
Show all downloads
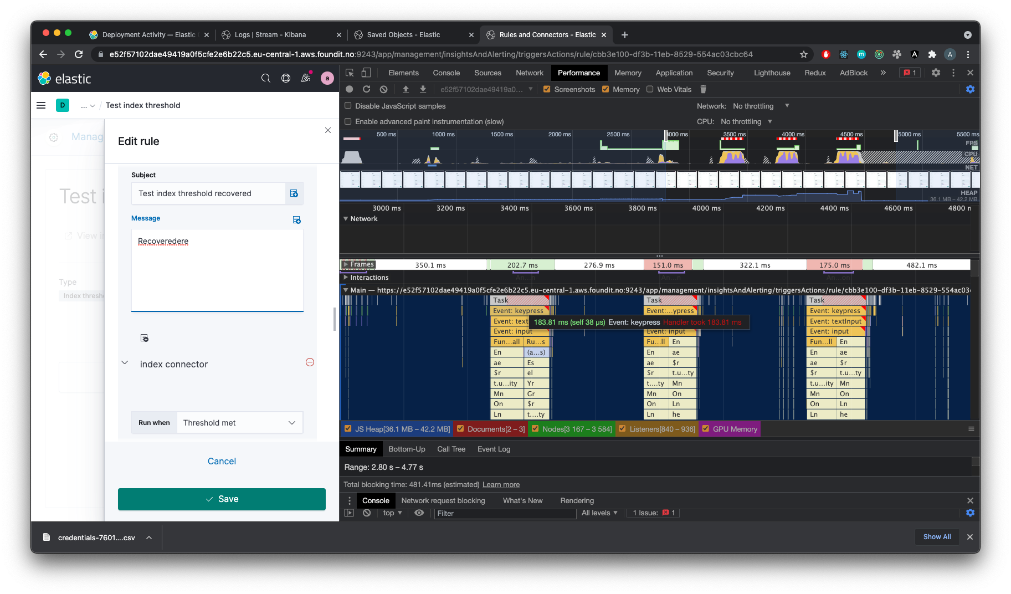click(x=937, y=537)
